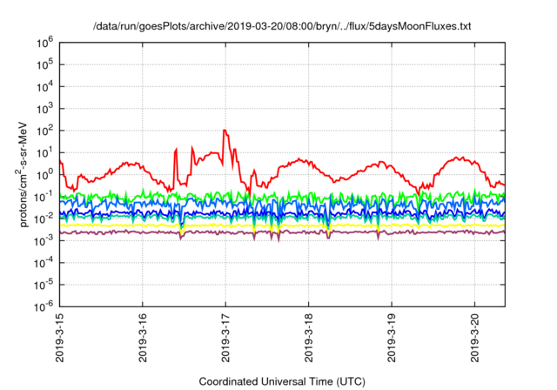Select the y-axis label protons/cm²-s-sr-MeV
The height and width of the screenshot is (390, 557).
(22, 174)
